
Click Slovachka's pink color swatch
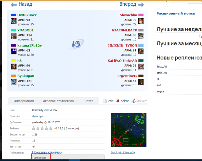point(141,15)
